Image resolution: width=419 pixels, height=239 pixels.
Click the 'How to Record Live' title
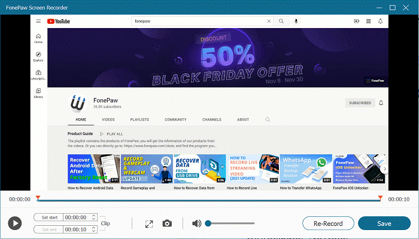coord(242,188)
